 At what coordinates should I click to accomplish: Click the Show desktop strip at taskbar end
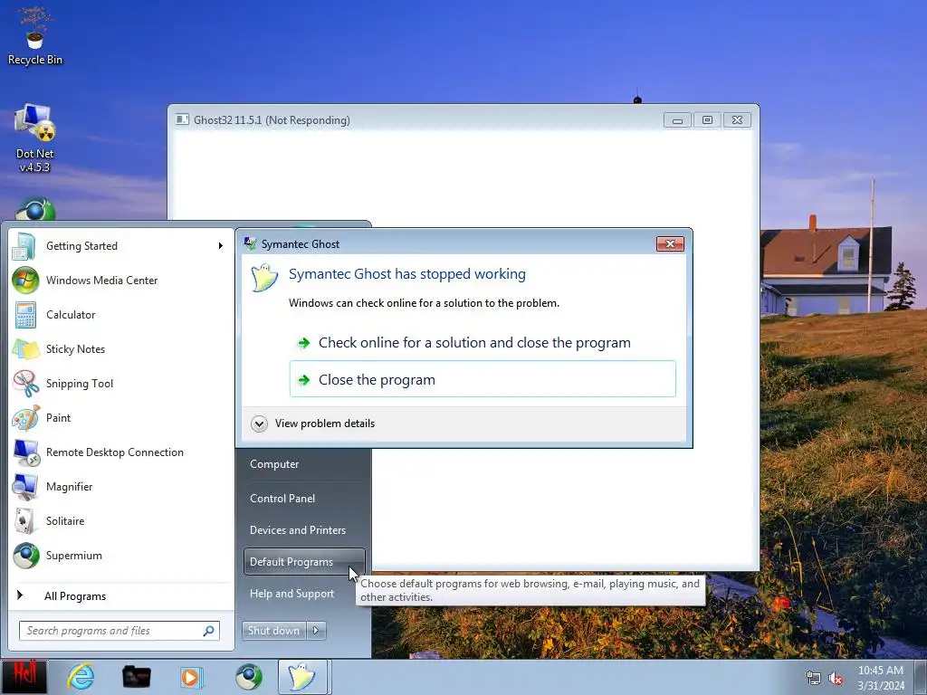[x=921, y=677]
